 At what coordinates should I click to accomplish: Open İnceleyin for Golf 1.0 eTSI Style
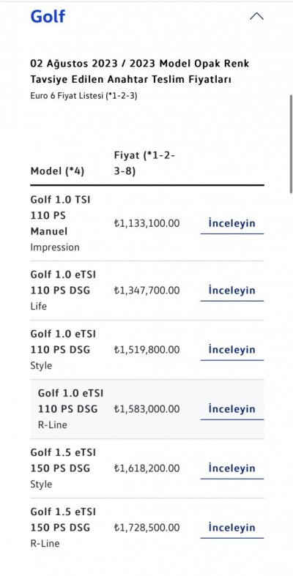point(232,349)
